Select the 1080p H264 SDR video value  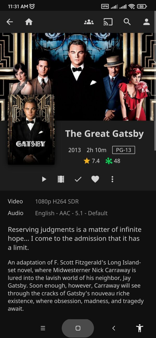57,201
